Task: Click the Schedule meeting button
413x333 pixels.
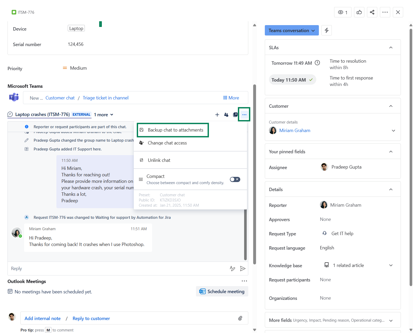Action: 222,291
